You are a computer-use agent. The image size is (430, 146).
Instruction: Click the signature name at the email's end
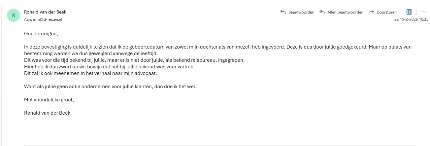[47, 113]
